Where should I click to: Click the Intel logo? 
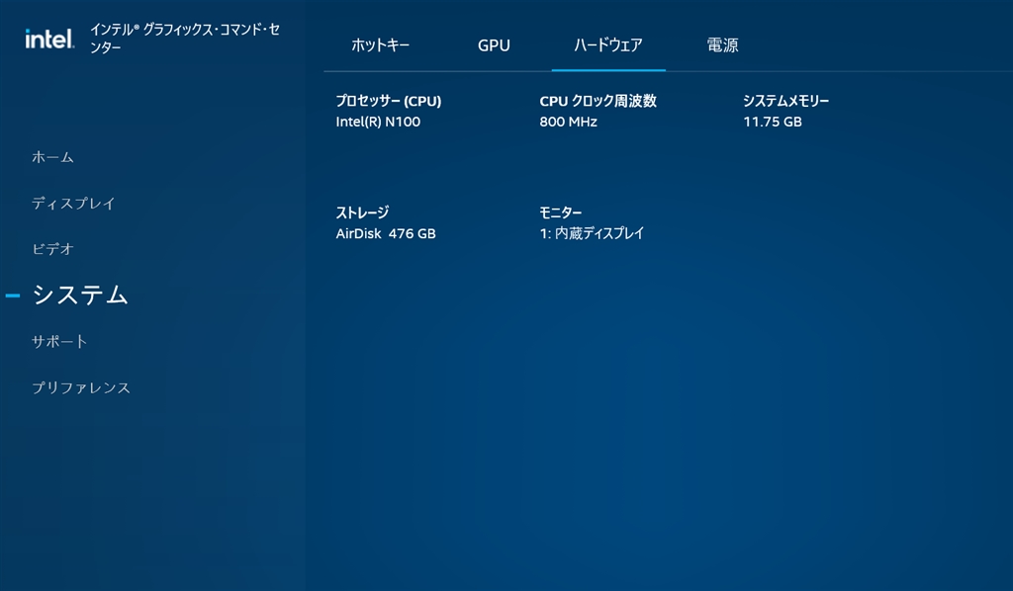(x=49, y=39)
